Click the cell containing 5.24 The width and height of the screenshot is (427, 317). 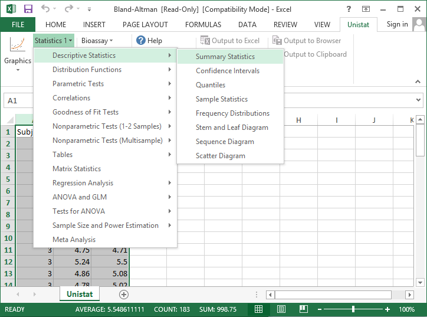[x=72, y=262]
